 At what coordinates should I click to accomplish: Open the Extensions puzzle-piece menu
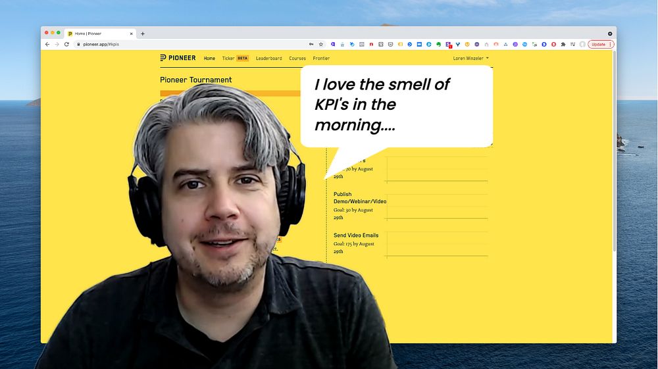click(x=563, y=44)
